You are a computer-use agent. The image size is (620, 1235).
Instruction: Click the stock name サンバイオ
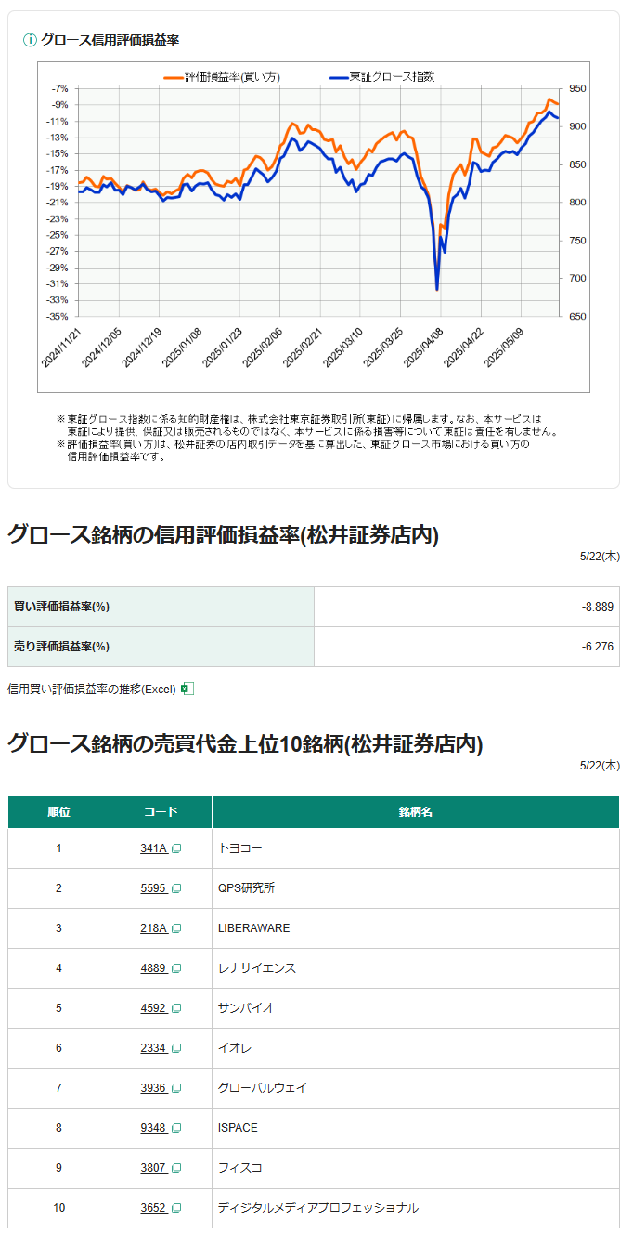[x=246, y=1008]
